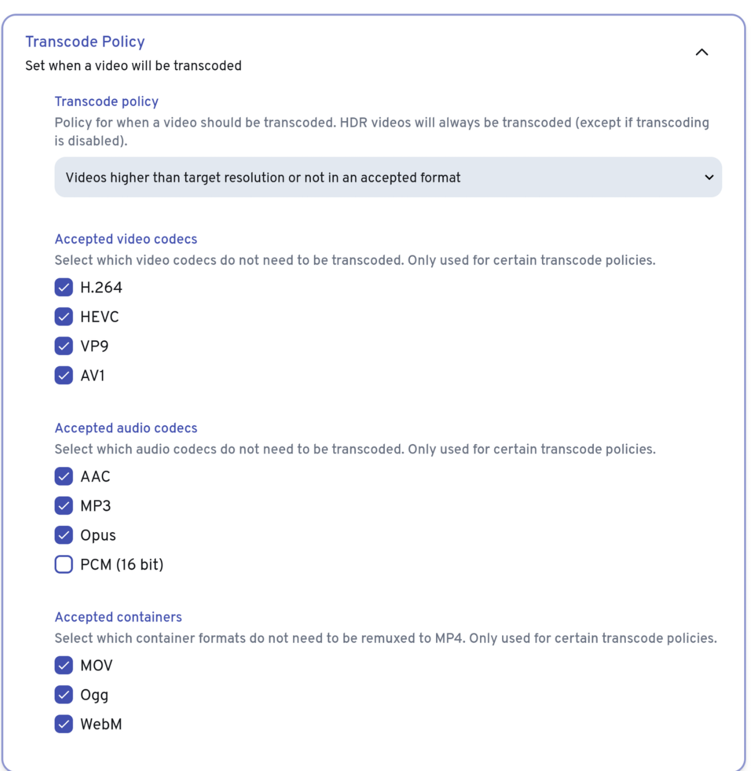
Task: Toggle the AV1 video codec checkbox
Action: pos(64,375)
